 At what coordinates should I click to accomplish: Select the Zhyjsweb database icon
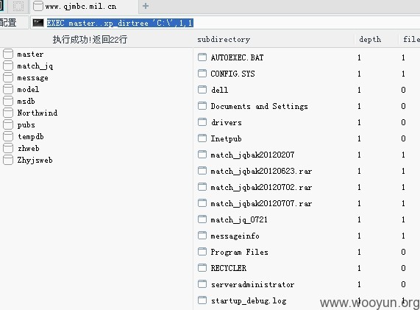coord(8,160)
